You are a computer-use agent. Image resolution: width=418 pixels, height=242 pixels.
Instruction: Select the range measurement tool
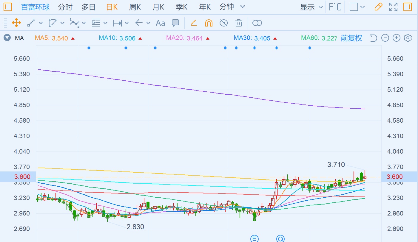click(x=118, y=23)
